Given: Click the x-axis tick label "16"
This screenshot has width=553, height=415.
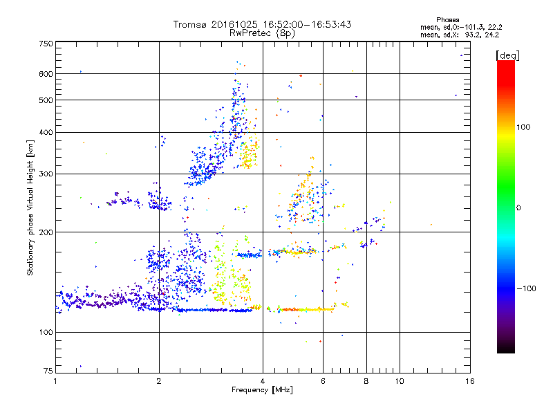Looking at the screenshot, I should coord(470,381).
